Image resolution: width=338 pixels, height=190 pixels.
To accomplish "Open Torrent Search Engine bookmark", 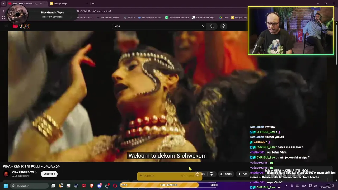I will (204, 18).
